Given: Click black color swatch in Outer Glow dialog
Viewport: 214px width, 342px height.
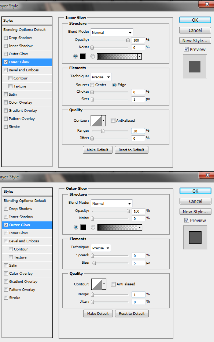Looking at the screenshot, I should point(83,227).
